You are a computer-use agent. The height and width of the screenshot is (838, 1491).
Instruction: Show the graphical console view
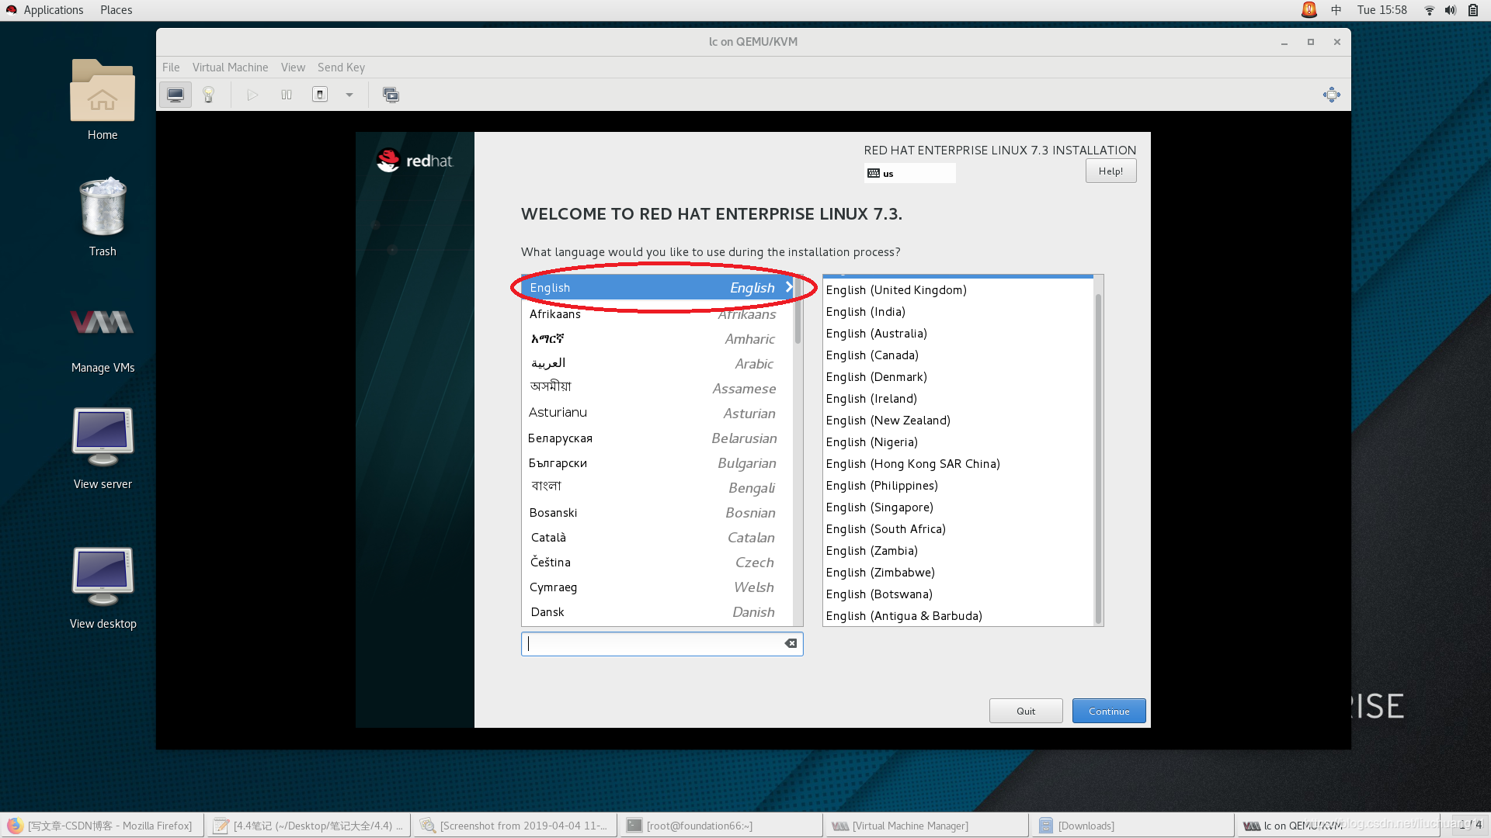tap(176, 95)
